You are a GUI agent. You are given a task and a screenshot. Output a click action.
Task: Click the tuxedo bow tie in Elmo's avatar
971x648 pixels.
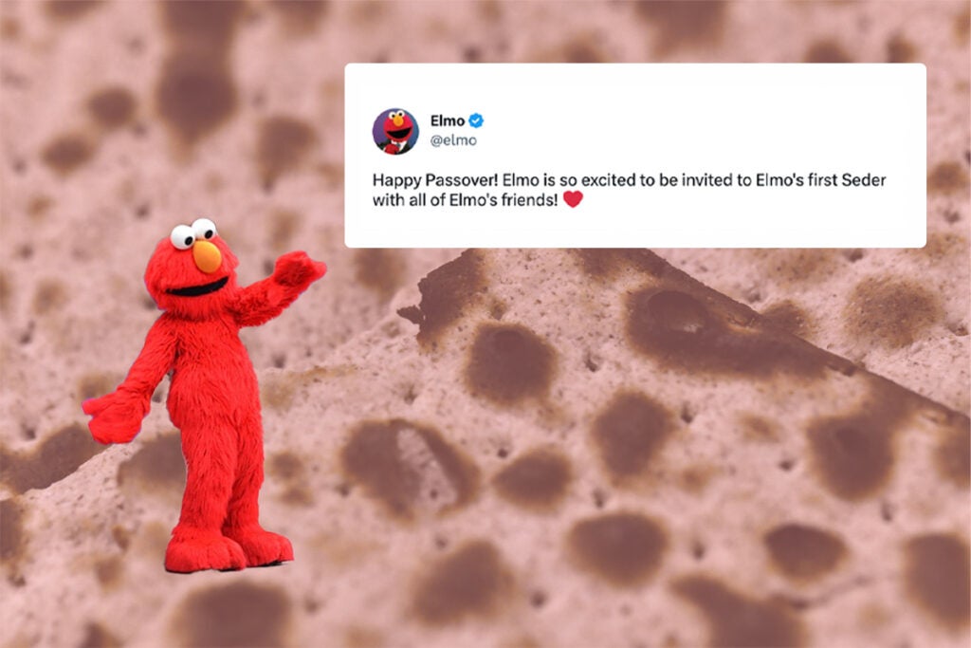[x=395, y=144]
